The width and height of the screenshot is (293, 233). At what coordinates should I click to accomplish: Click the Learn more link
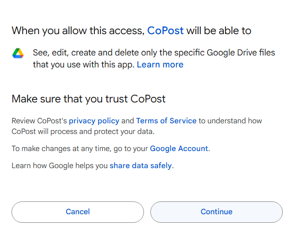pyautogui.click(x=160, y=65)
